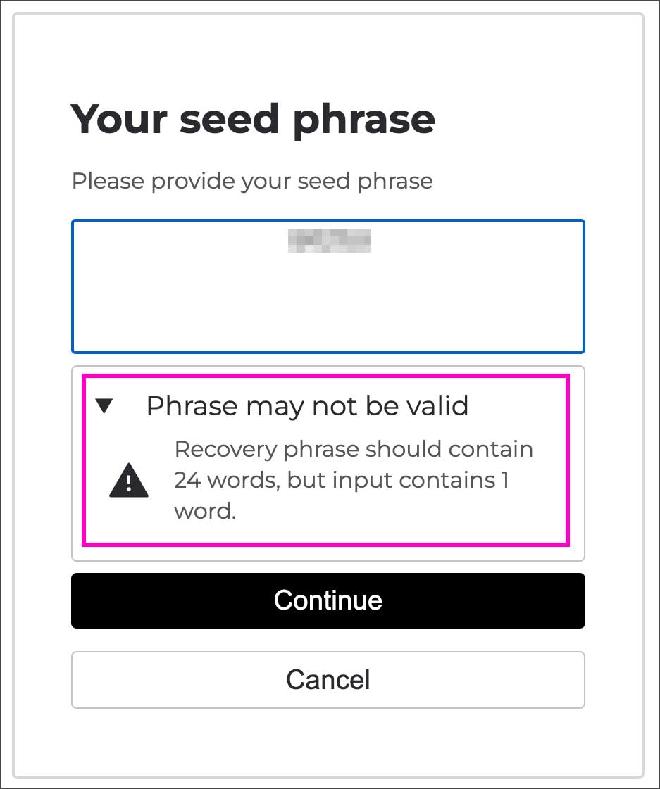The height and width of the screenshot is (789, 660).
Task: Focus the seed phrase text box
Action: [x=328, y=296]
